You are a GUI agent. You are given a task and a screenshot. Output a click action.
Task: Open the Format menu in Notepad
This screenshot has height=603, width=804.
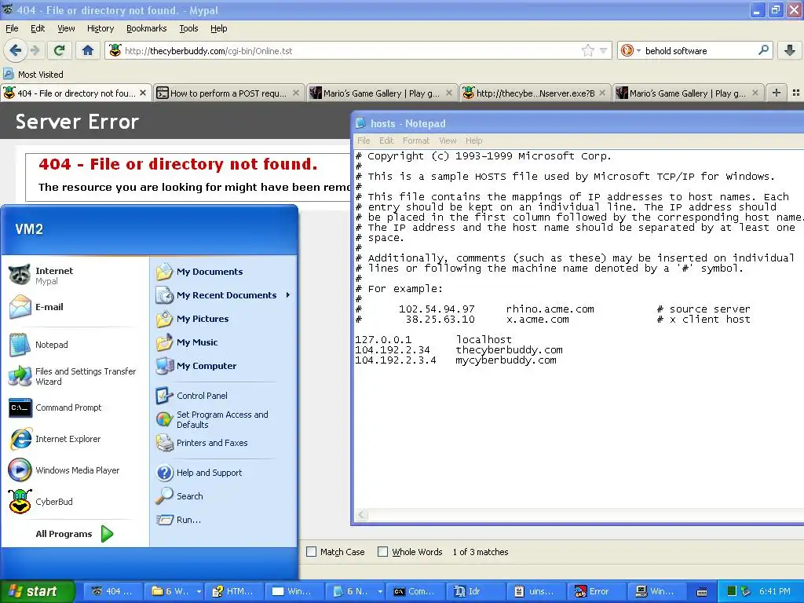(x=416, y=141)
